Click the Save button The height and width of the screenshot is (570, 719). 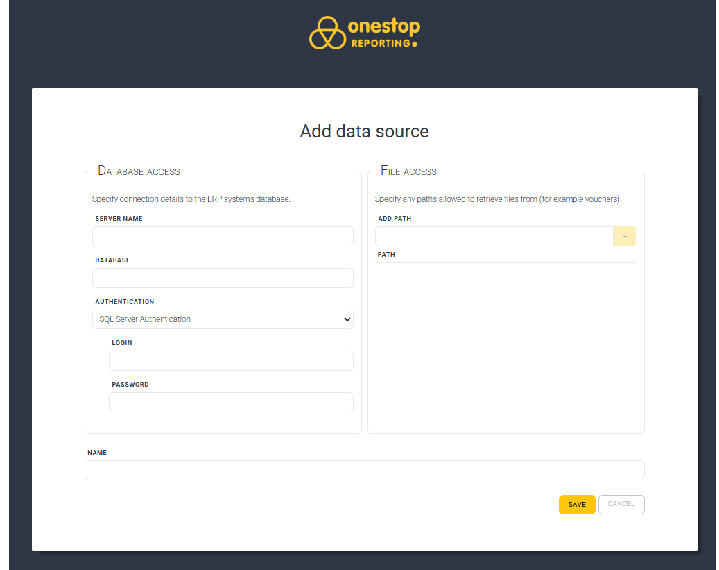click(576, 504)
